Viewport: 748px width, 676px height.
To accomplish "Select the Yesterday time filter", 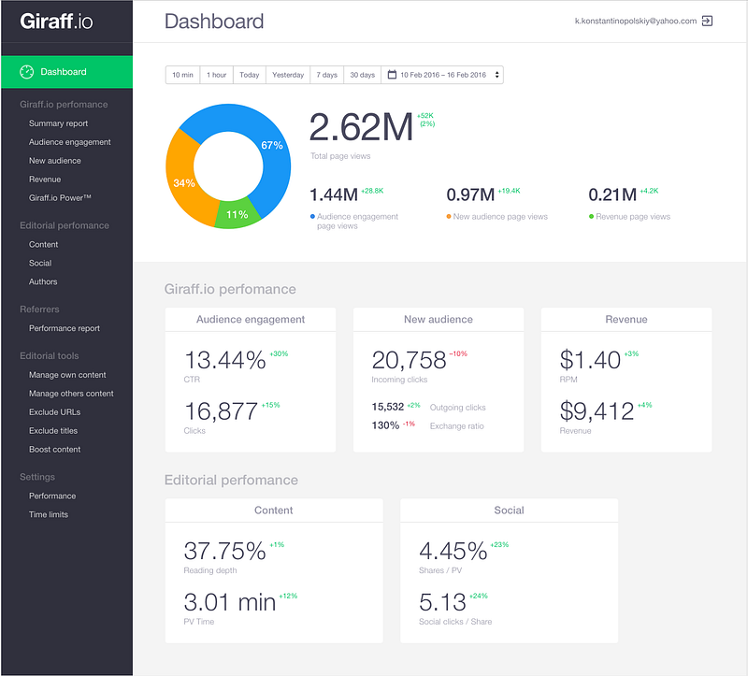I will click(x=288, y=75).
